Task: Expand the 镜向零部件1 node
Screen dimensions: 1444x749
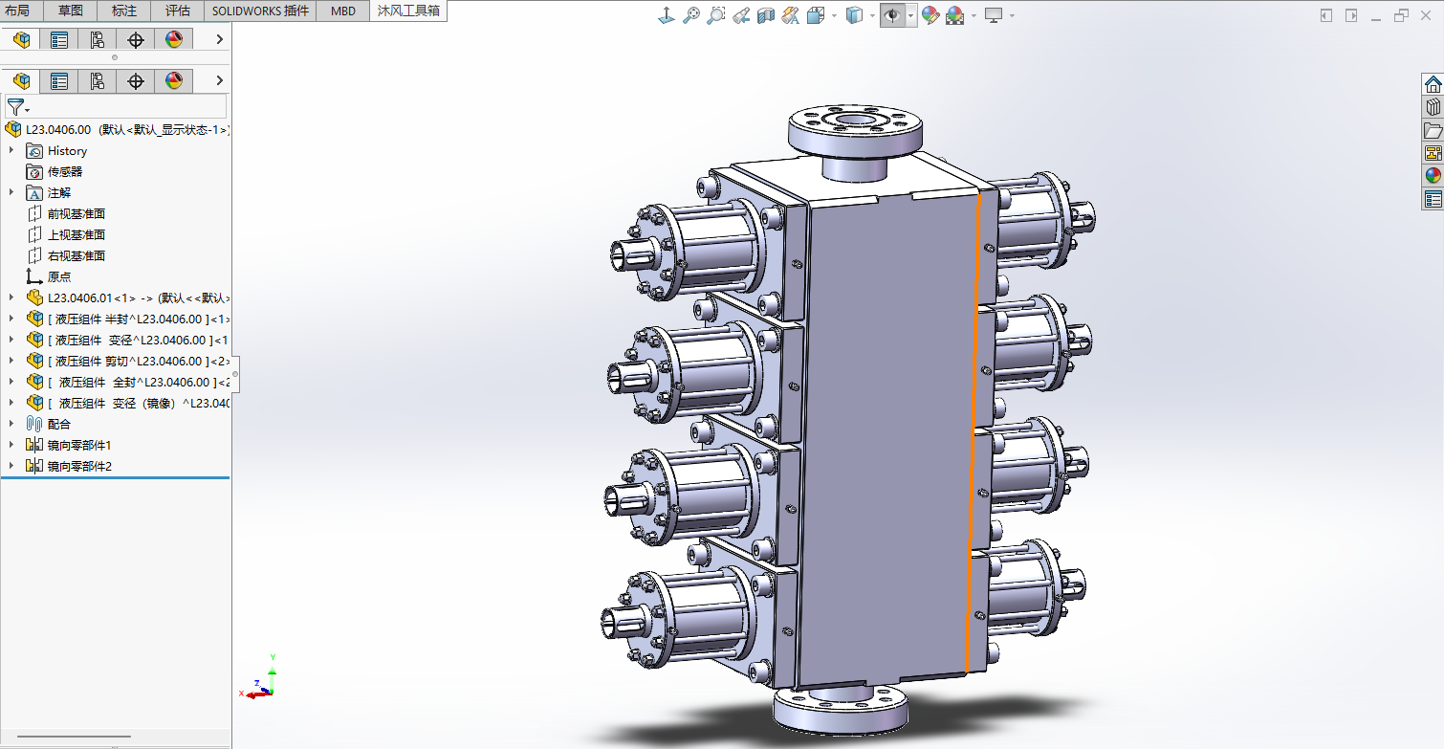Action: (11, 445)
